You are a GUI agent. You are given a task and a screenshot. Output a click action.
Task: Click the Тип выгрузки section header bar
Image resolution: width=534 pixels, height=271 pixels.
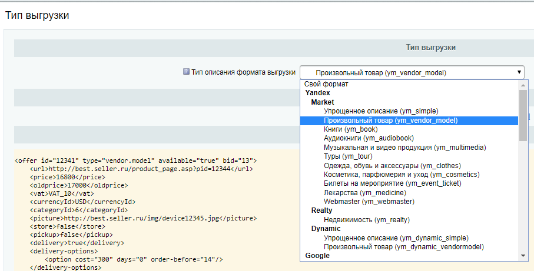[x=274, y=48]
